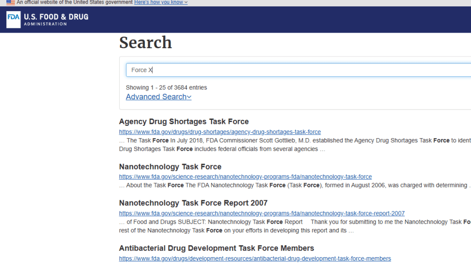Open Nanotechnology Task Force Report 2007 title
Screen dimensions: 471x264
[193, 203]
